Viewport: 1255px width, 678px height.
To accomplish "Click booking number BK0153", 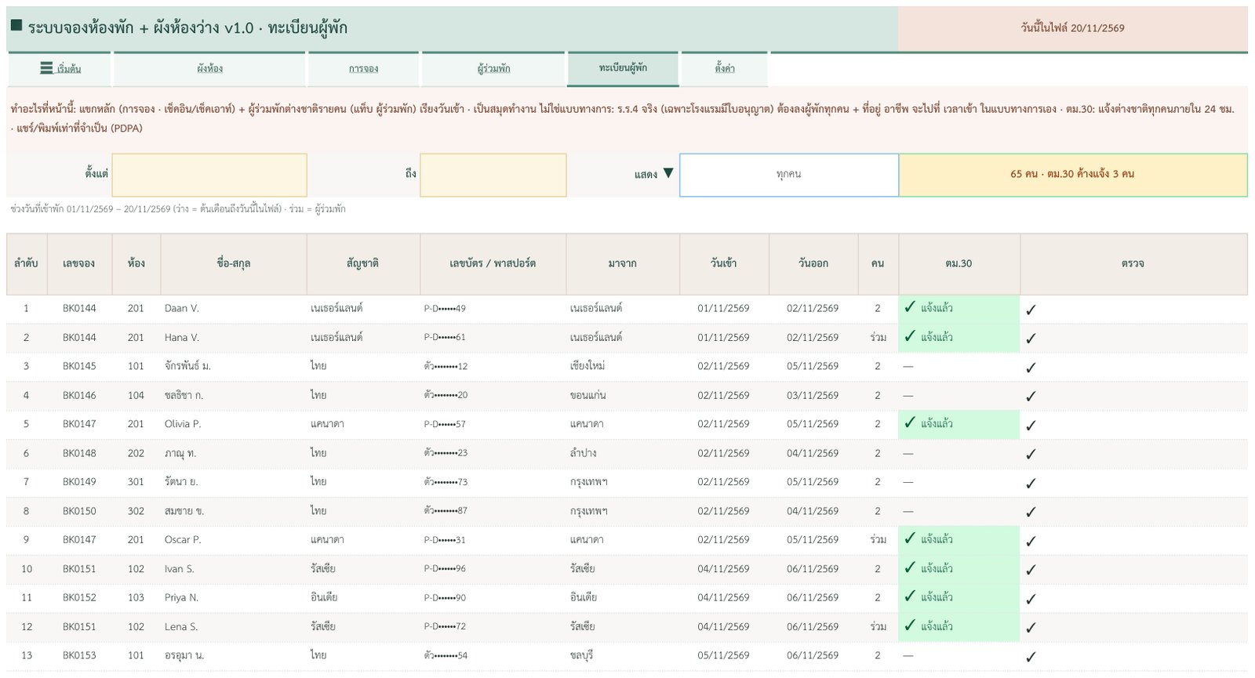I will 79,655.
